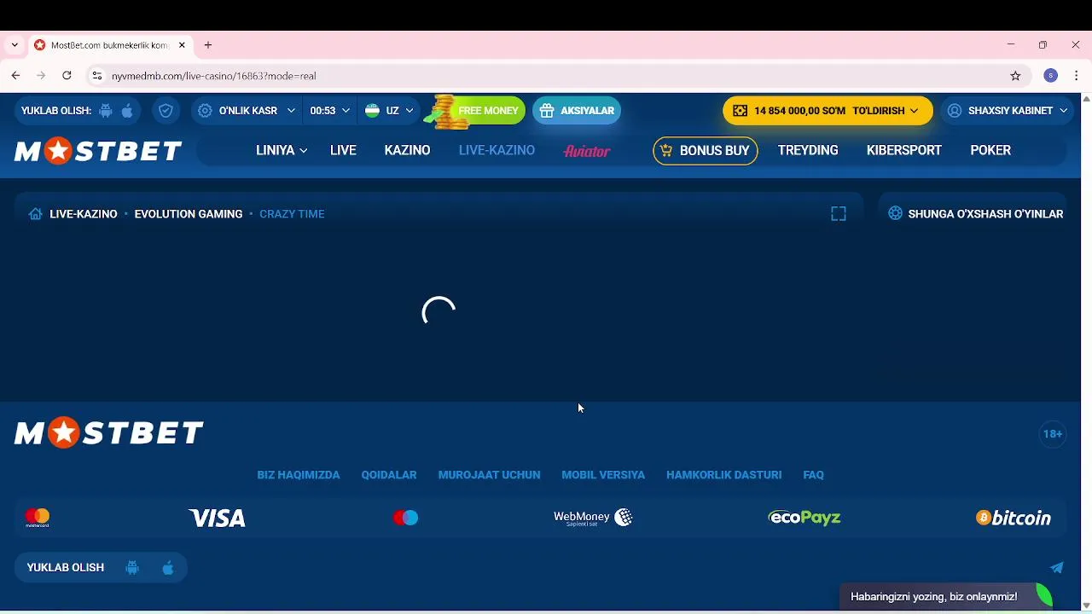The height and width of the screenshot is (614, 1092).
Task: Click the BONUS BUY button
Action: [x=706, y=150]
